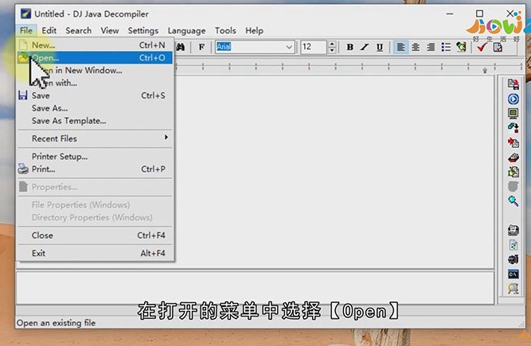
Task: Choose Open... from the File menu
Action: tap(95, 58)
